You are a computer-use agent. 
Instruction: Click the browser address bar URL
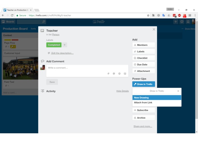click(50, 15)
